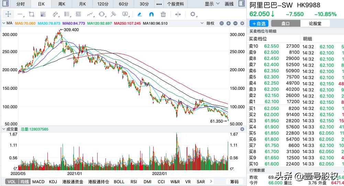Select the RSI indicator
Screen dimensions: 344x186
[x=134, y=182]
